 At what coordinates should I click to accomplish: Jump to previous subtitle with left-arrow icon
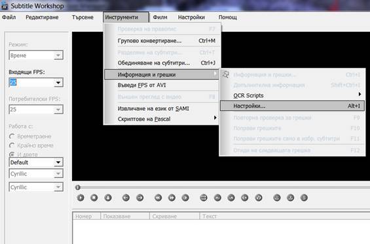pos(126,198)
